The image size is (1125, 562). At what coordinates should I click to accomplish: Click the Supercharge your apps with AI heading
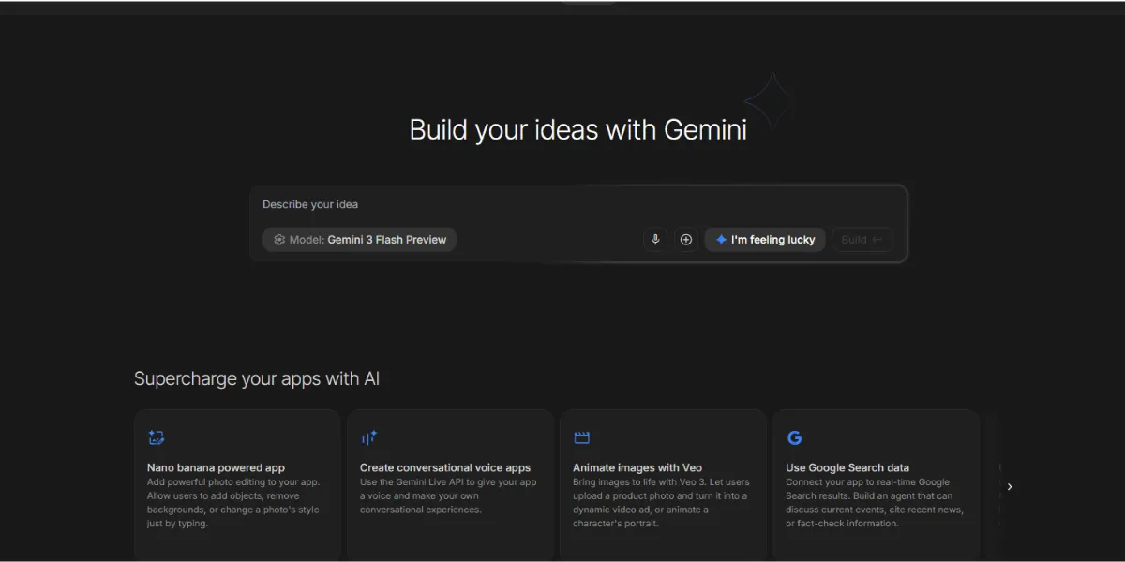(257, 378)
